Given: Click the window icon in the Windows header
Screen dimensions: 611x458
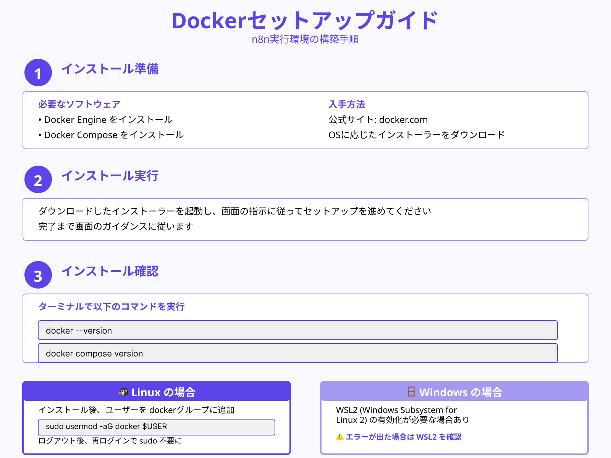Looking at the screenshot, I should coord(411,392).
